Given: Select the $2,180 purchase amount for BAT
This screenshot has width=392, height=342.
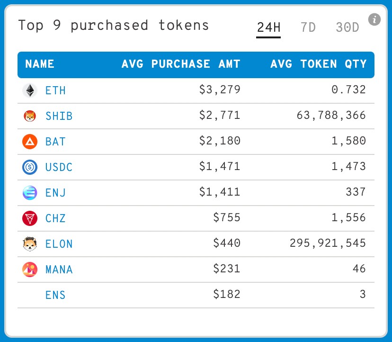Looking at the screenshot, I should (x=220, y=141).
